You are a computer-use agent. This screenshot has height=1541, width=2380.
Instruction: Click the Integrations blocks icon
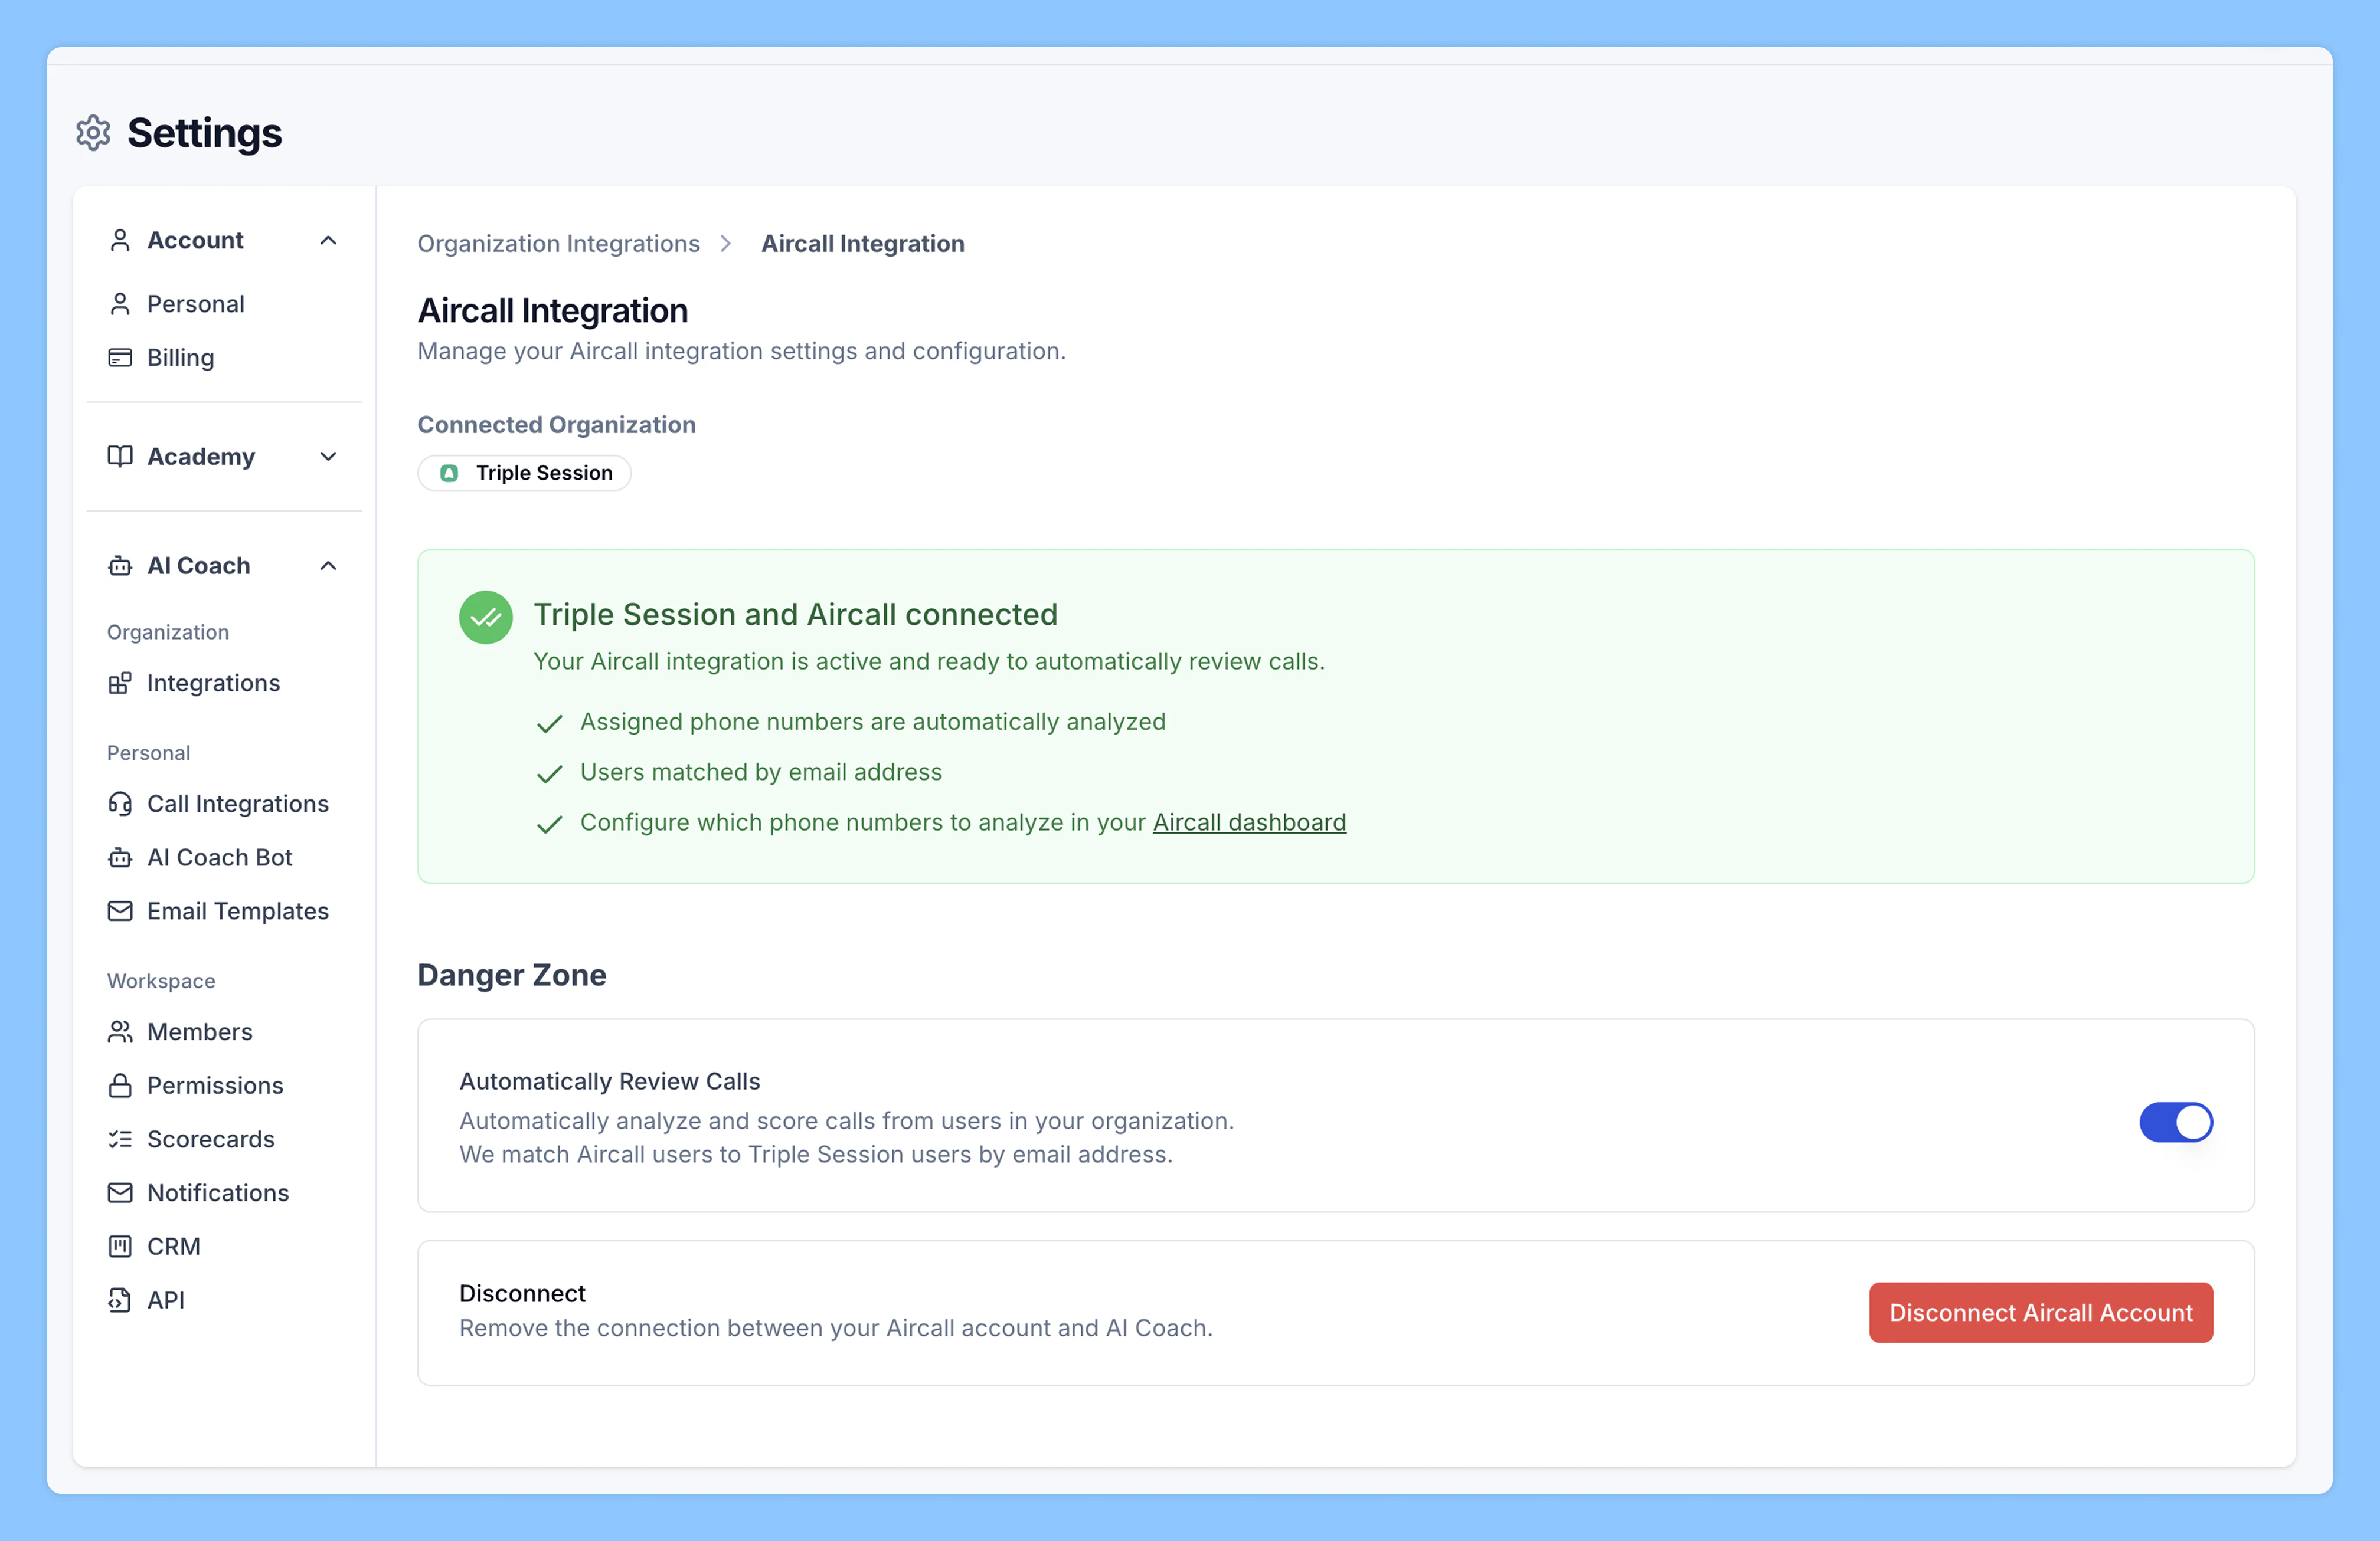point(120,684)
